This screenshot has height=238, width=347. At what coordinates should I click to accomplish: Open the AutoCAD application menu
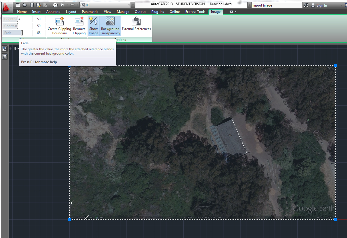click(6, 7)
